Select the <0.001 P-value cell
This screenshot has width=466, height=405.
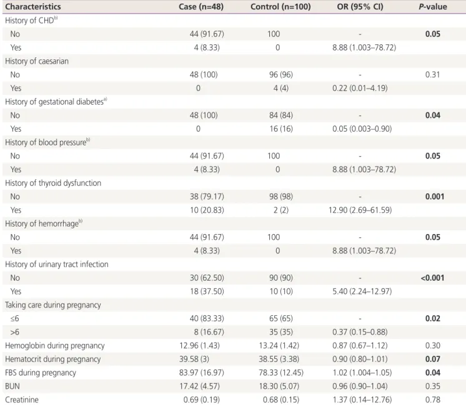(x=432, y=278)
